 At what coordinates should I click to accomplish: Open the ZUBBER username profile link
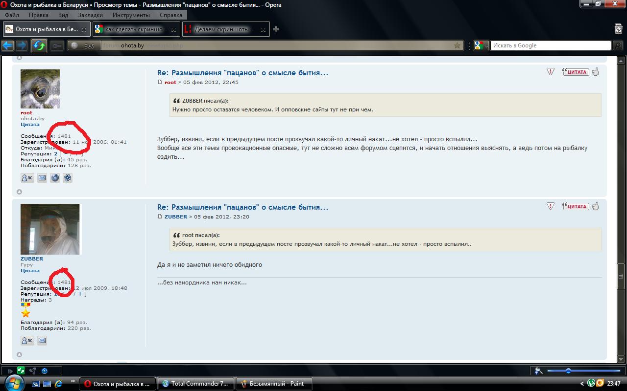[x=32, y=259]
